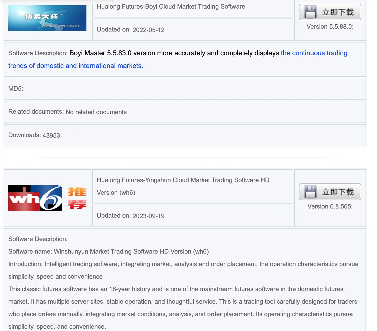Click the 'Updated on: 2022-05-12' text
The height and width of the screenshot is (331, 377).
point(131,30)
